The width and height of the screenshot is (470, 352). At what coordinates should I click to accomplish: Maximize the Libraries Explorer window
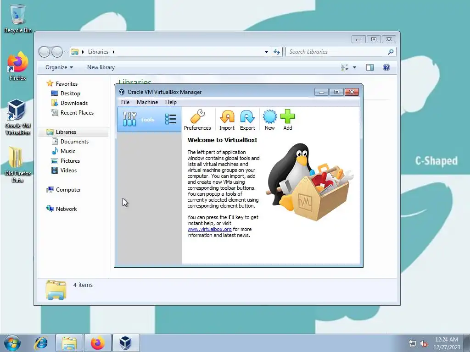374,39
